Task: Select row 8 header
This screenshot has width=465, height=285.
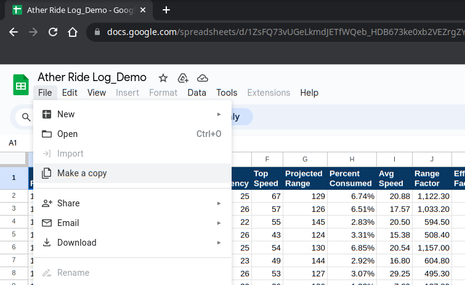Action: 14,273
